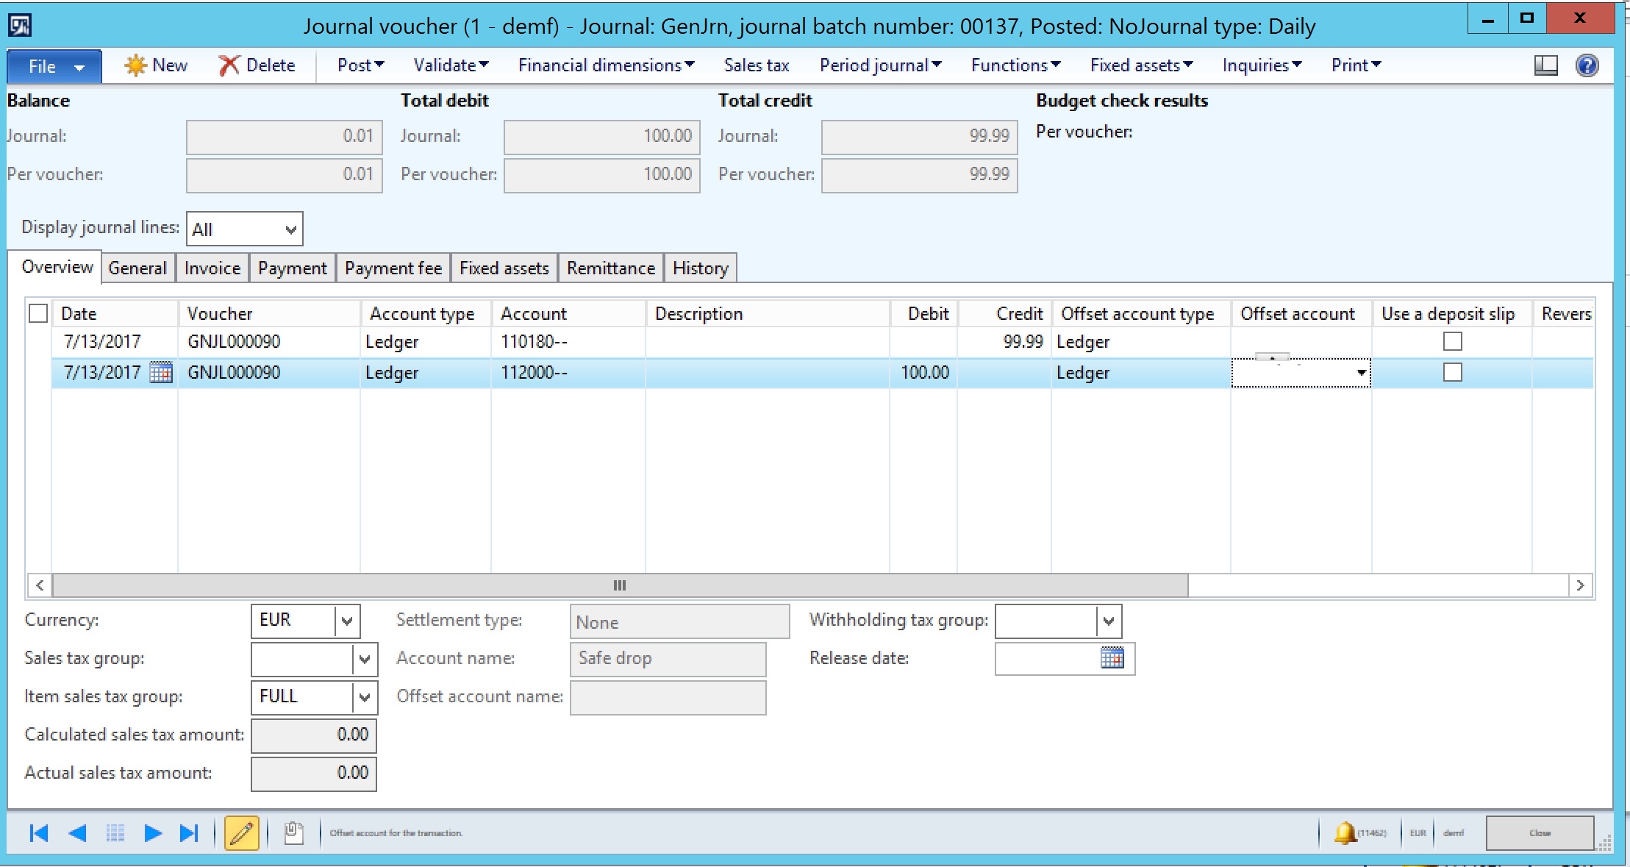The width and height of the screenshot is (1630, 867).
Task: Jump to last record arrow
Action: (x=189, y=833)
